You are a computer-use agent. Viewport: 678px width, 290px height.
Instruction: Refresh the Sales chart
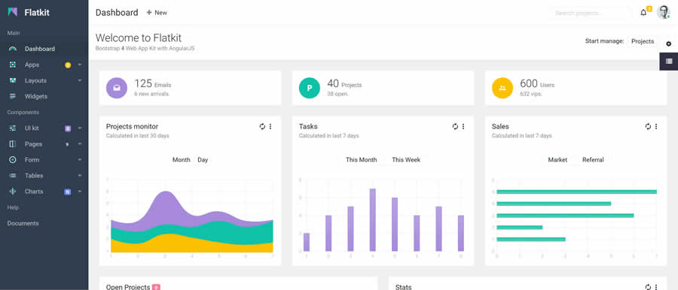(648, 126)
